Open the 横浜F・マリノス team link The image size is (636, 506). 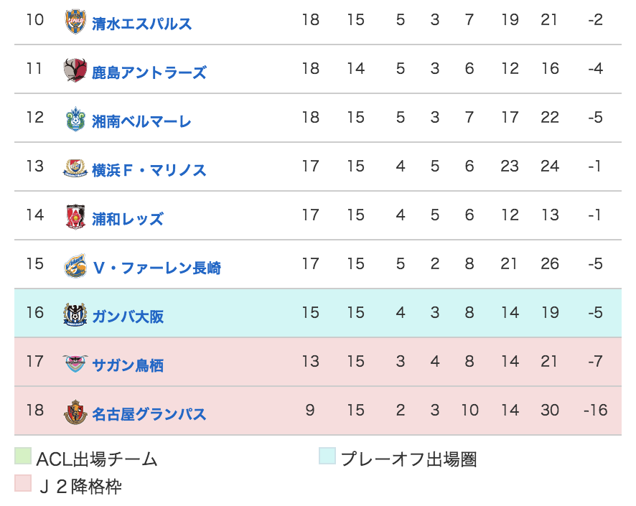click(149, 170)
